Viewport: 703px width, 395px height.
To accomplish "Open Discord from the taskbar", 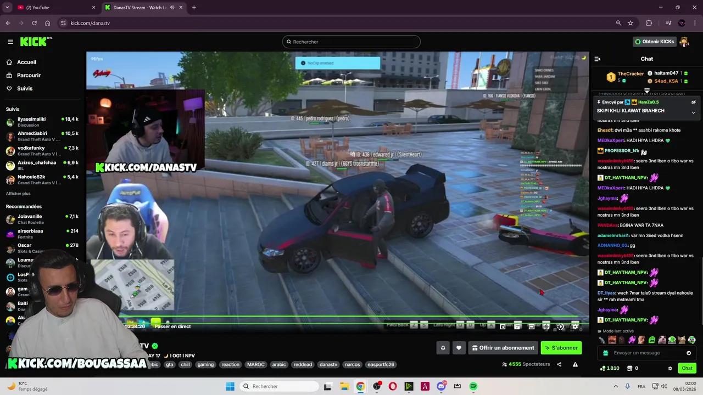I will (x=441, y=386).
